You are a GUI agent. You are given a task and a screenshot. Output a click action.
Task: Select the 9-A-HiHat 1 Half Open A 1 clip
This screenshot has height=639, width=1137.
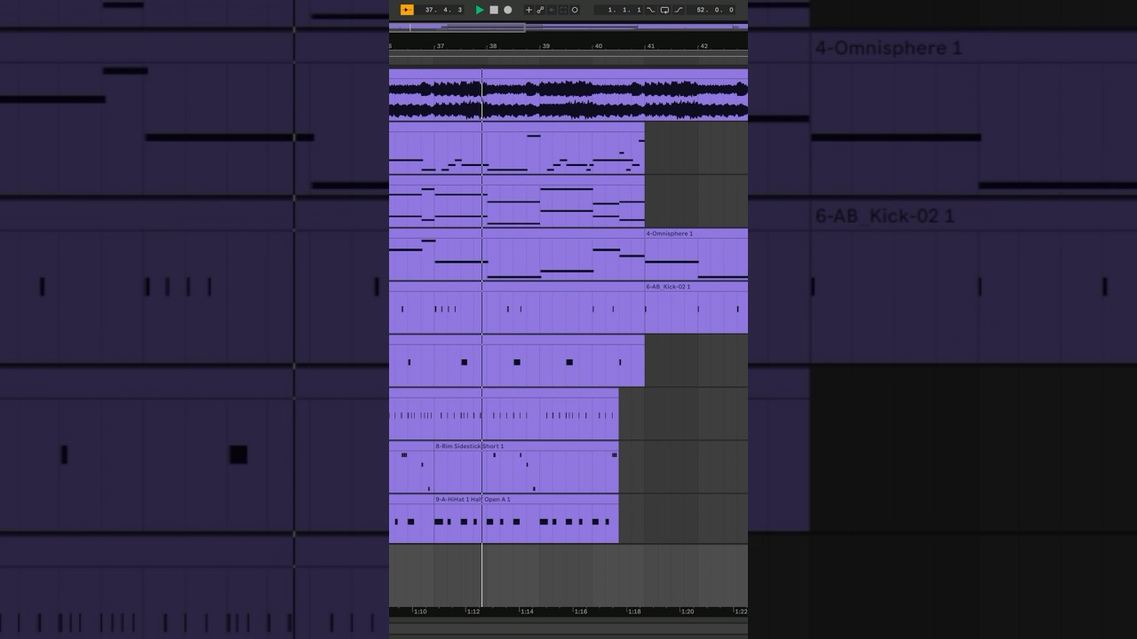[526, 519]
